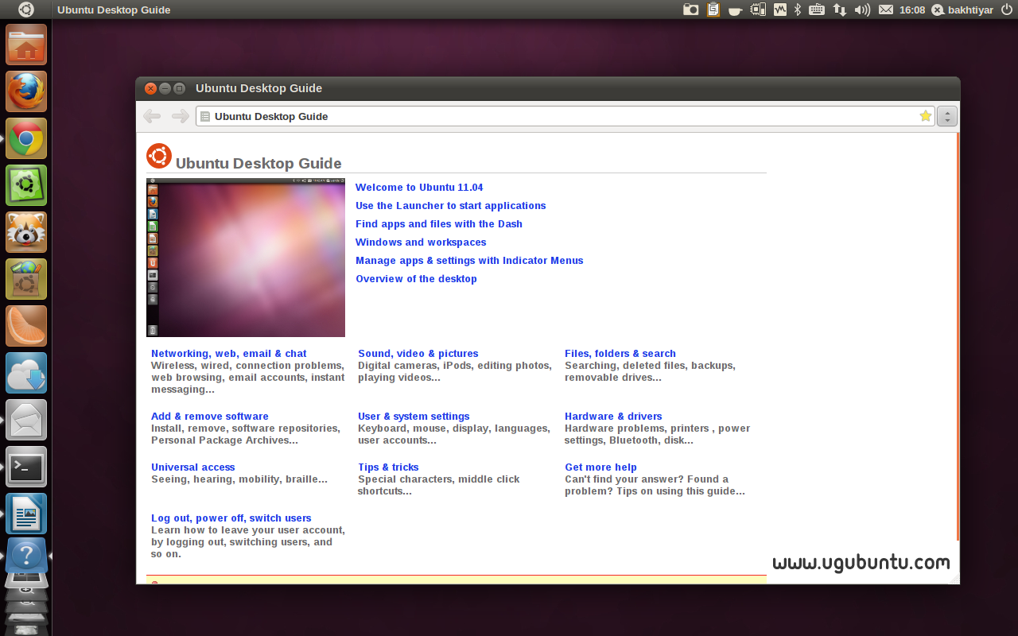
Task: Open the Home Folder launcher icon
Action: click(26, 45)
